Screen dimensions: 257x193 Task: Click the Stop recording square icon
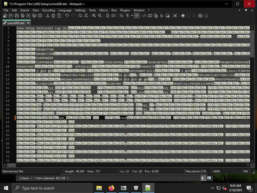(x=189, y=16)
